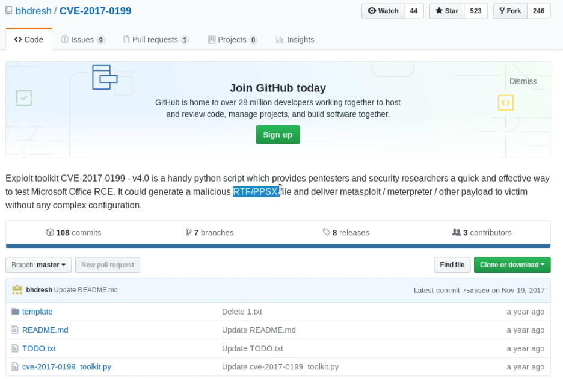
Task: Click the Join GitHub today heading
Action: (277, 88)
